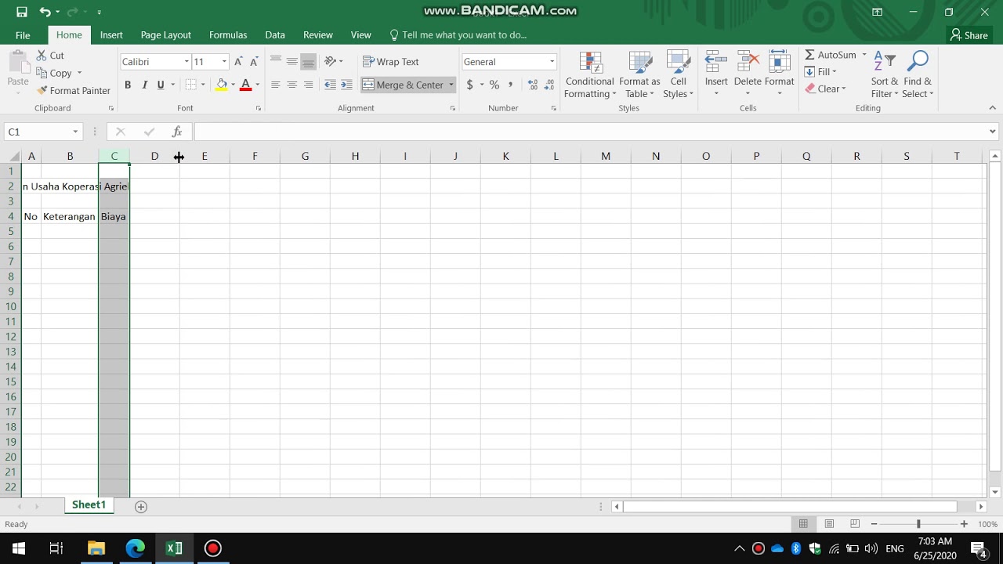Image resolution: width=1003 pixels, height=564 pixels.
Task: Open Find & Select magnifier
Action: pos(917,75)
